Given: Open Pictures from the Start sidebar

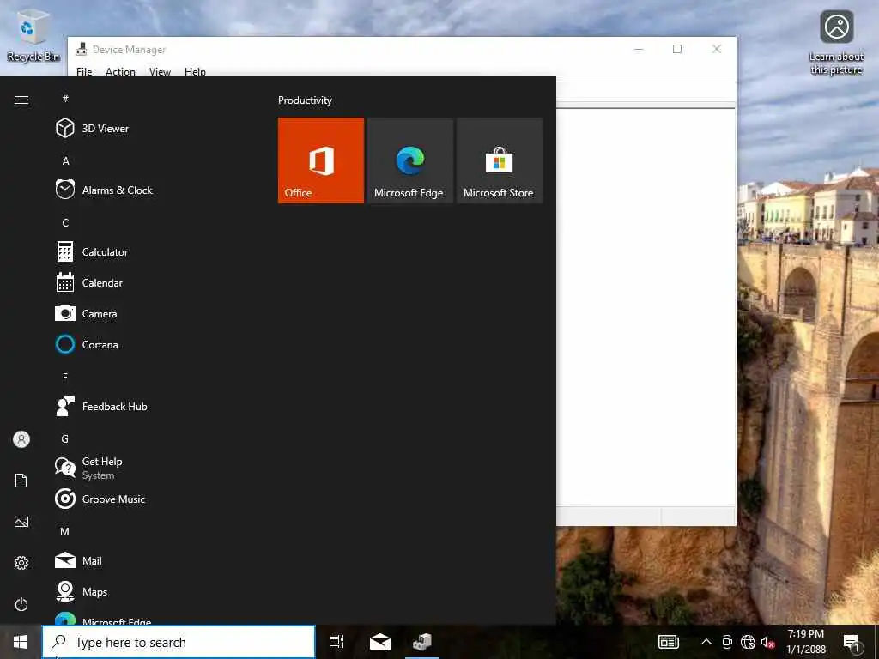Looking at the screenshot, I should click(x=21, y=522).
